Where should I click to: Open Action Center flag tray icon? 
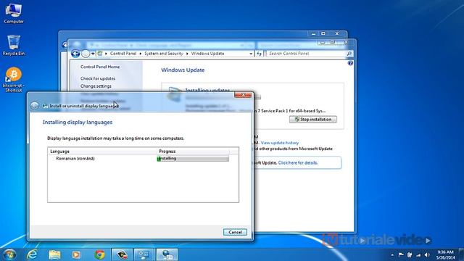point(401,254)
